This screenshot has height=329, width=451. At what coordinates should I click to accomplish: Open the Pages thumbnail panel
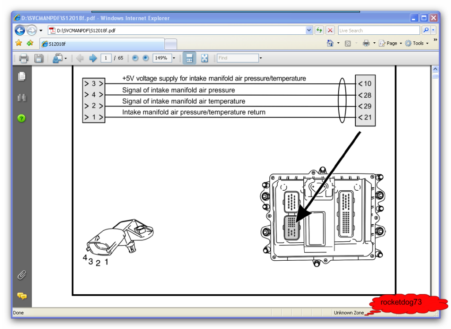click(x=21, y=75)
